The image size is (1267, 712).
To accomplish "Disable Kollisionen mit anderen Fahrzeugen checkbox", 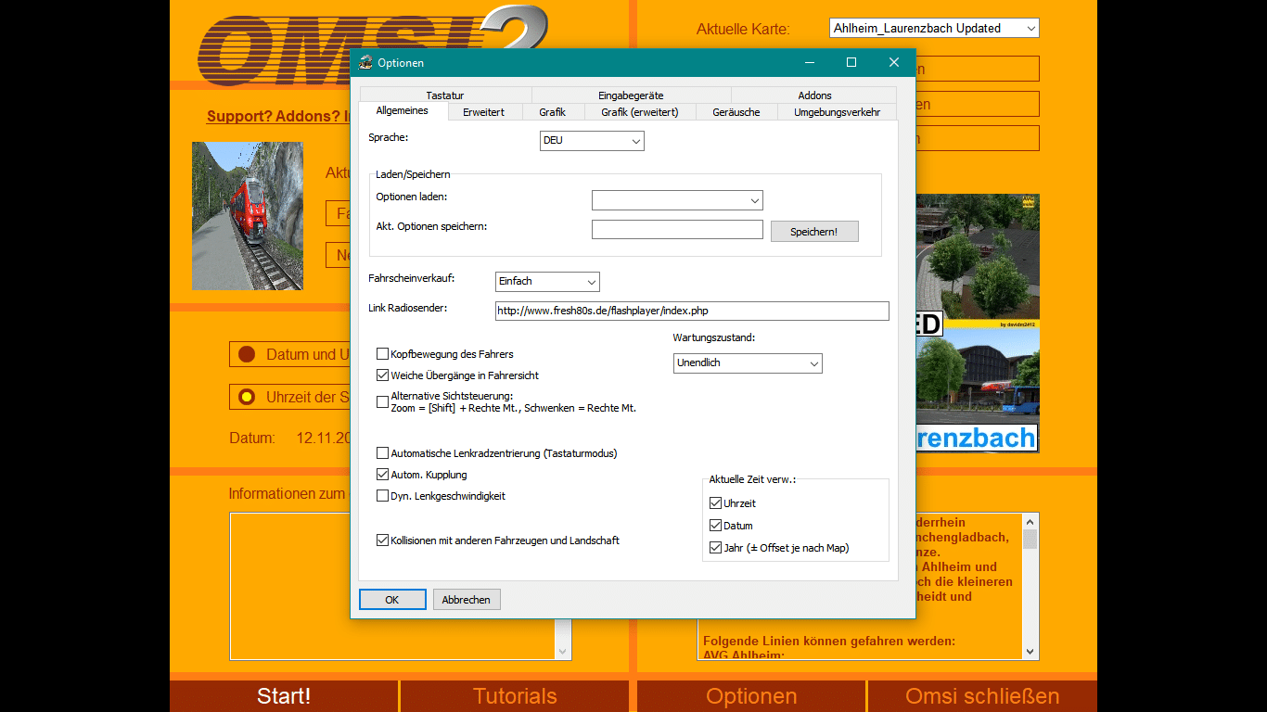I will pos(382,540).
